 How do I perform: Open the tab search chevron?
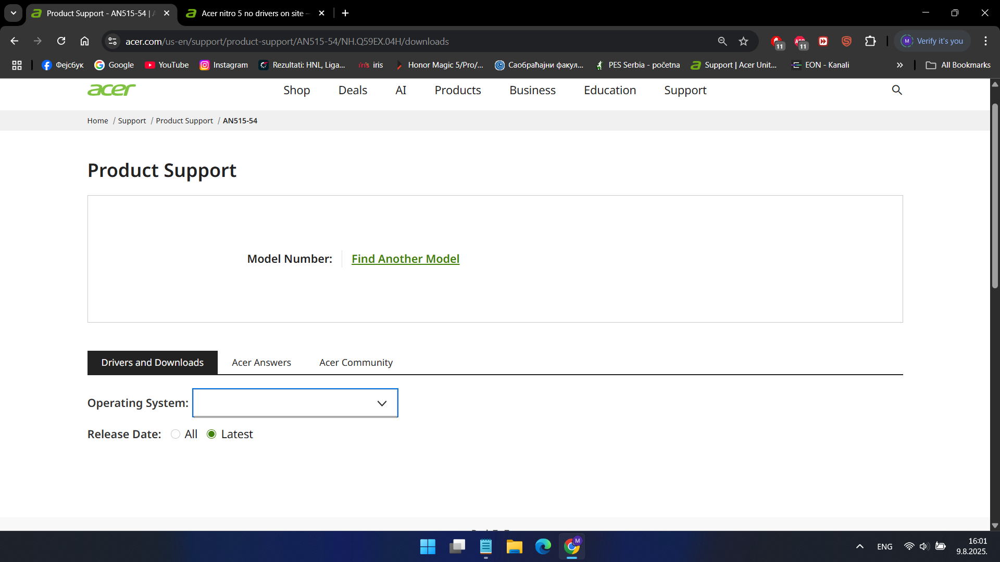tap(14, 13)
